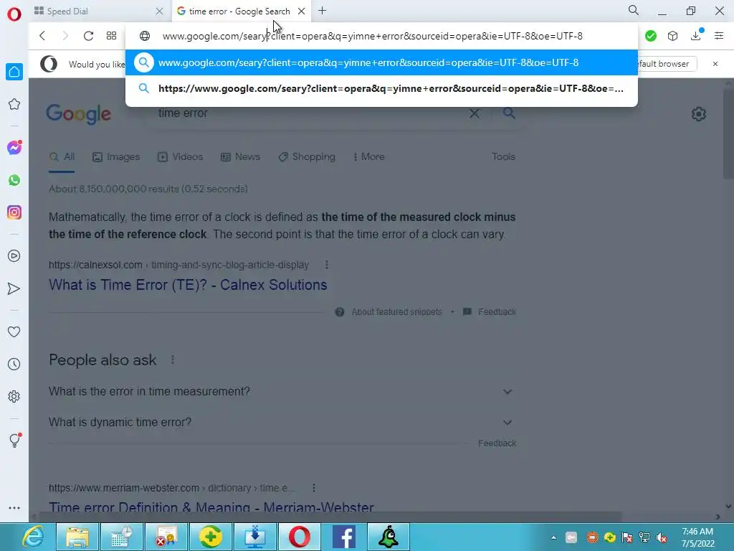Click the horizontal page scrollbar
This screenshot has height=551, width=734.
[330, 517]
